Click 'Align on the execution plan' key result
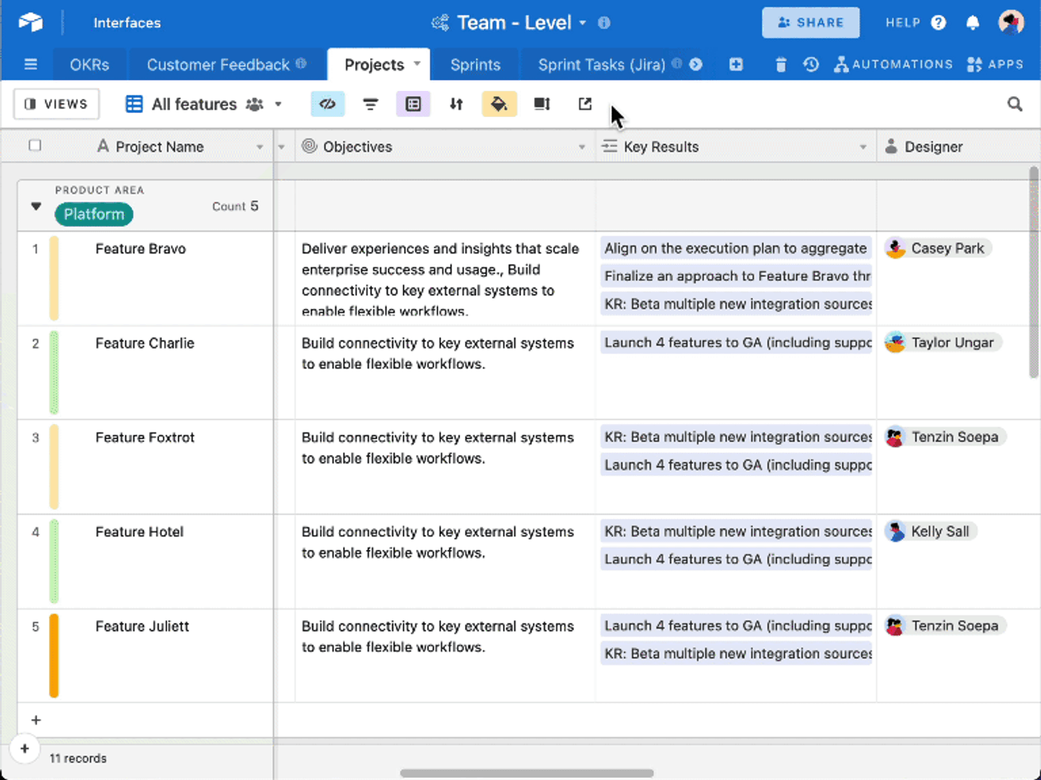This screenshot has height=780, width=1041. pos(736,248)
